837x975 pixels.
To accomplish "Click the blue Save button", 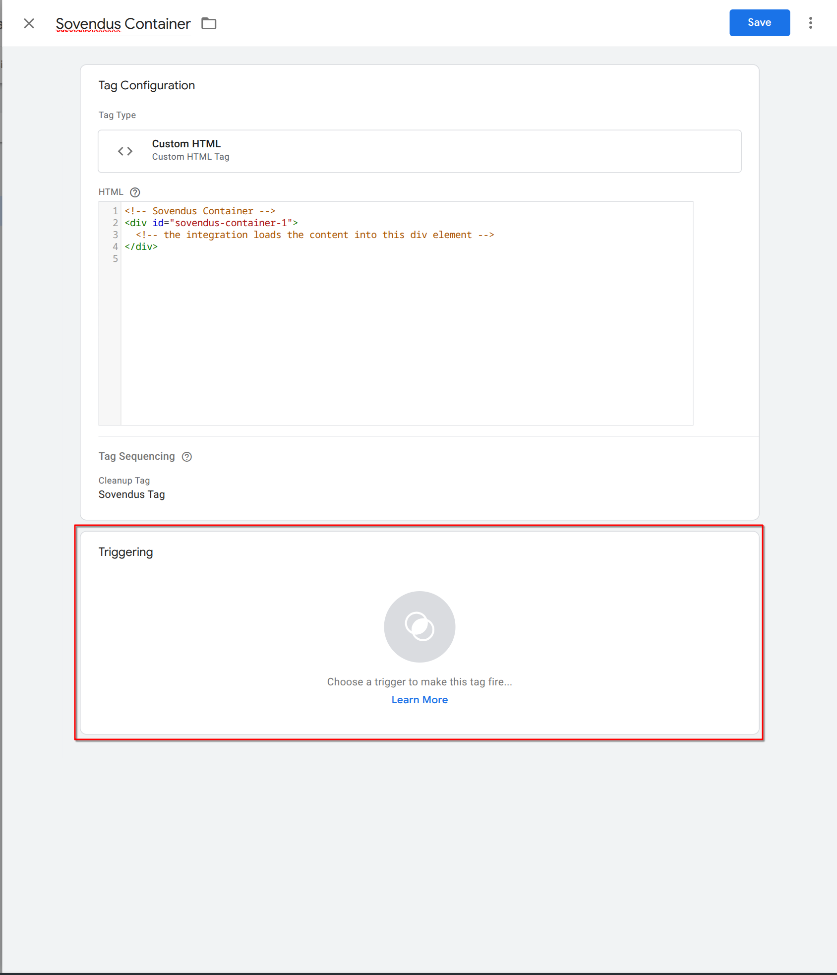I will [x=759, y=23].
